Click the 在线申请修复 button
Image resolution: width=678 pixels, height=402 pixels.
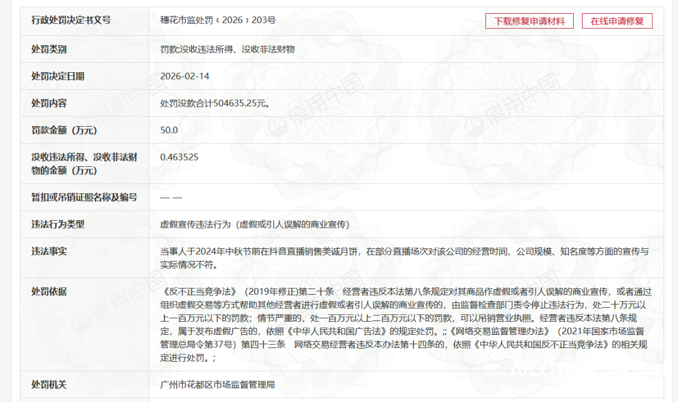617,21
